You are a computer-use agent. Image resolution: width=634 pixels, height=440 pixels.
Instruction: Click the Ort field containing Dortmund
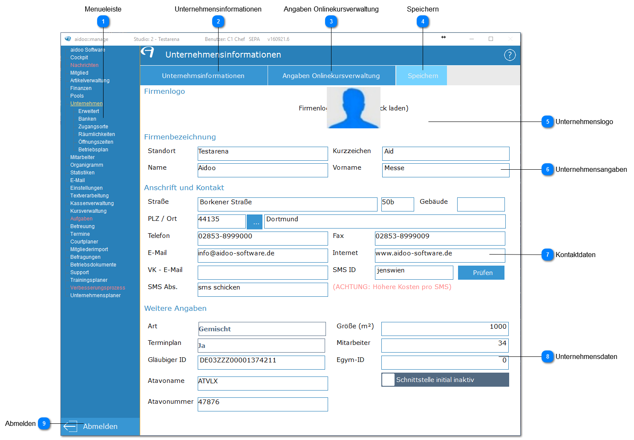[385, 221]
